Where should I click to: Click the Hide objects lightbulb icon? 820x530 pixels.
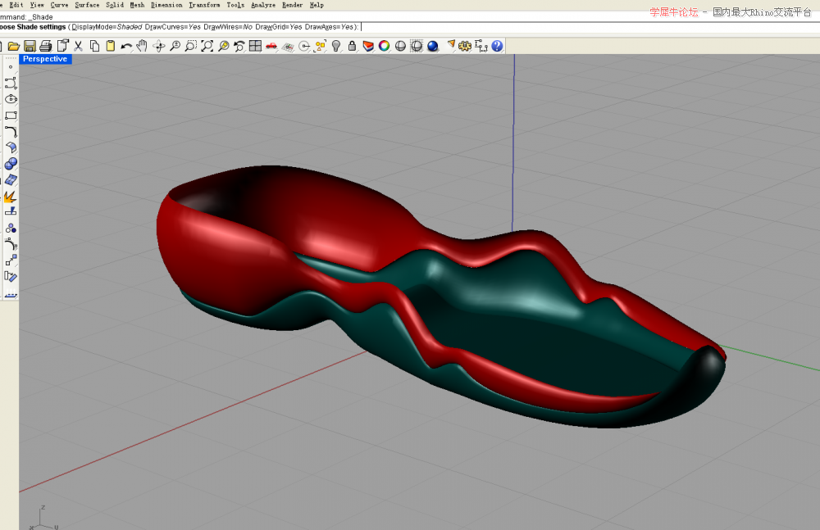pyautogui.click(x=336, y=46)
